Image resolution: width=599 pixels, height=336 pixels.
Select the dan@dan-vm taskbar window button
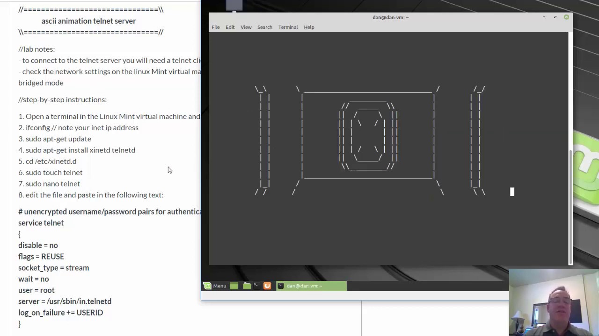click(x=311, y=286)
